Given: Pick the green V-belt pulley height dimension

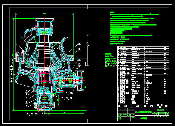Looking at the screenshot, I should 85,87.
